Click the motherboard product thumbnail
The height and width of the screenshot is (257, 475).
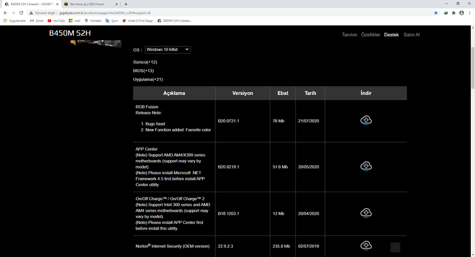click(96, 43)
